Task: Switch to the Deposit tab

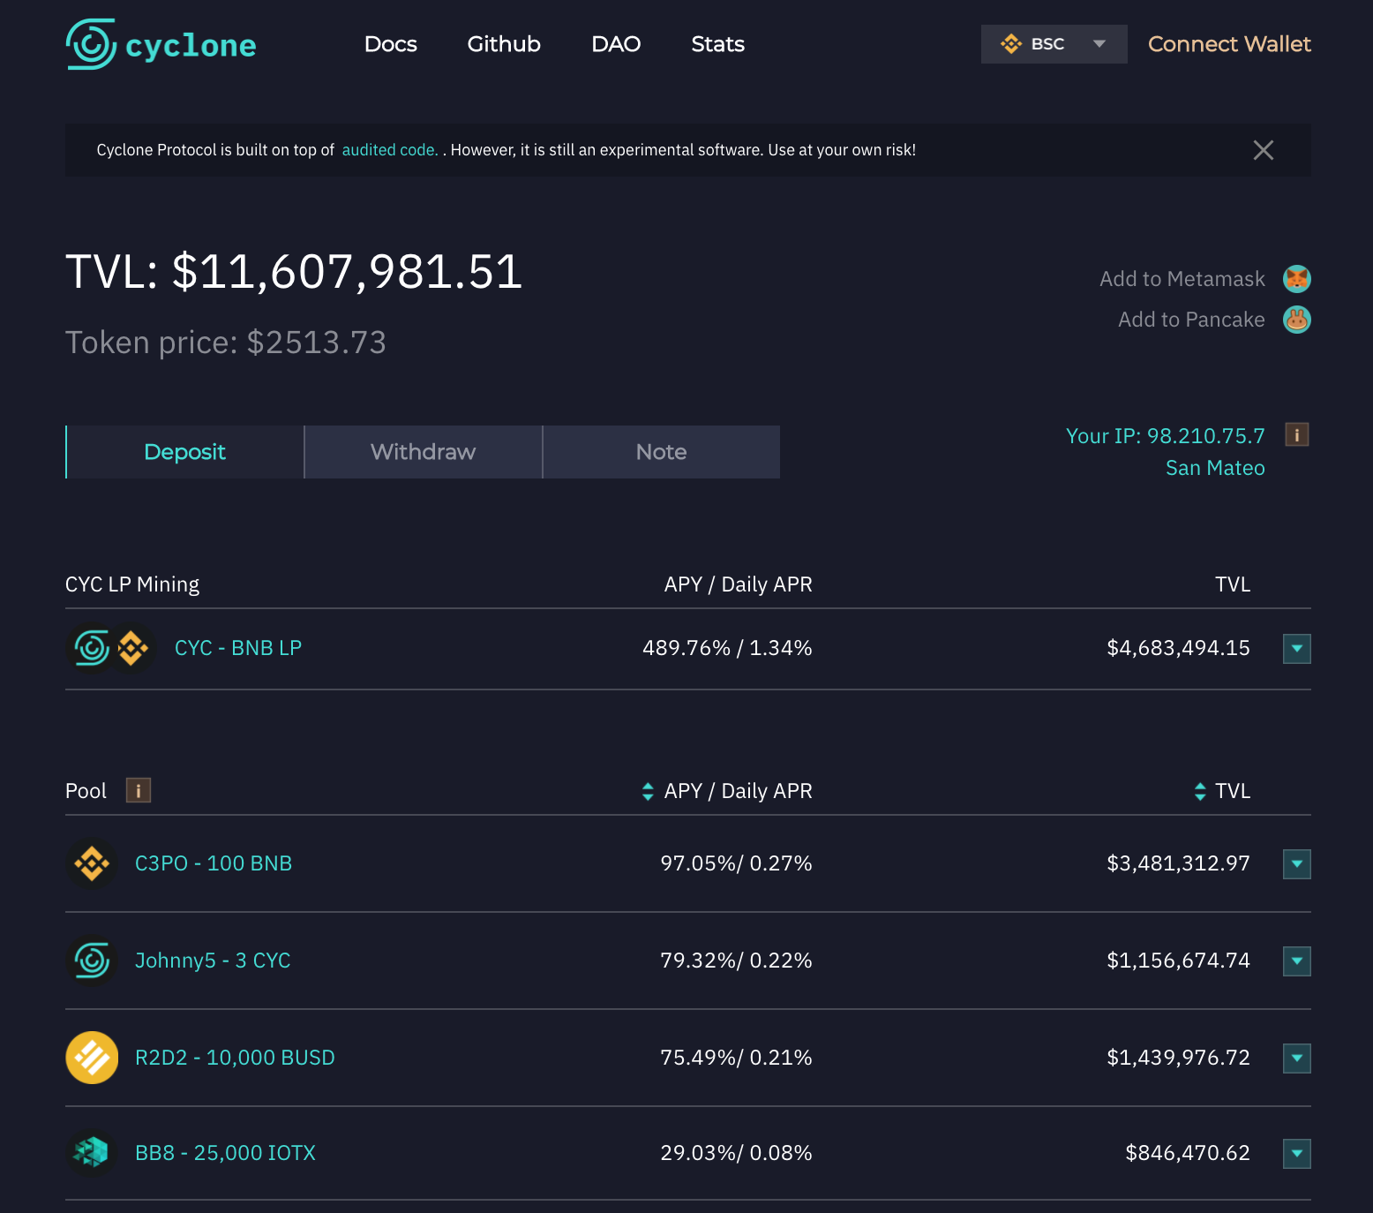Action: point(185,452)
